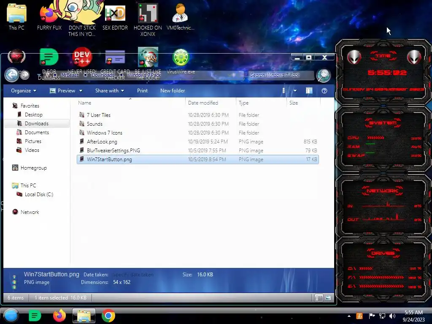Image resolution: width=432 pixels, height=324 pixels.
Task: Sort by the Size column header
Action: (303, 103)
